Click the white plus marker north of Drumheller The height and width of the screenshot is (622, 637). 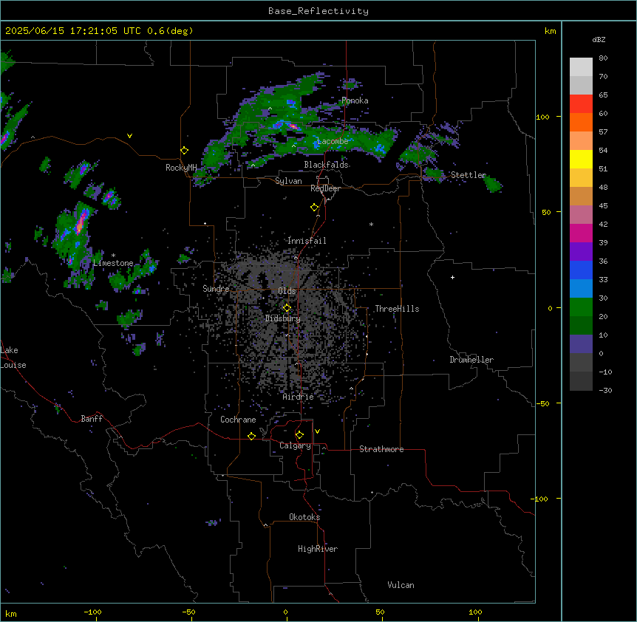coord(452,277)
